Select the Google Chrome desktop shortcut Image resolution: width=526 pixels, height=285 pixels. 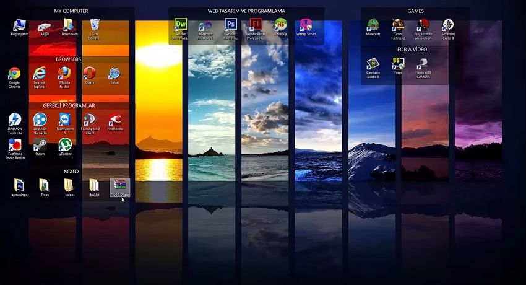tap(14, 75)
